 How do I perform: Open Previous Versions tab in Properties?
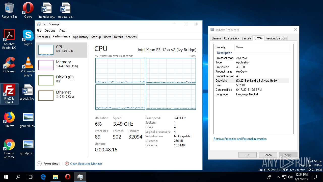click(276, 38)
